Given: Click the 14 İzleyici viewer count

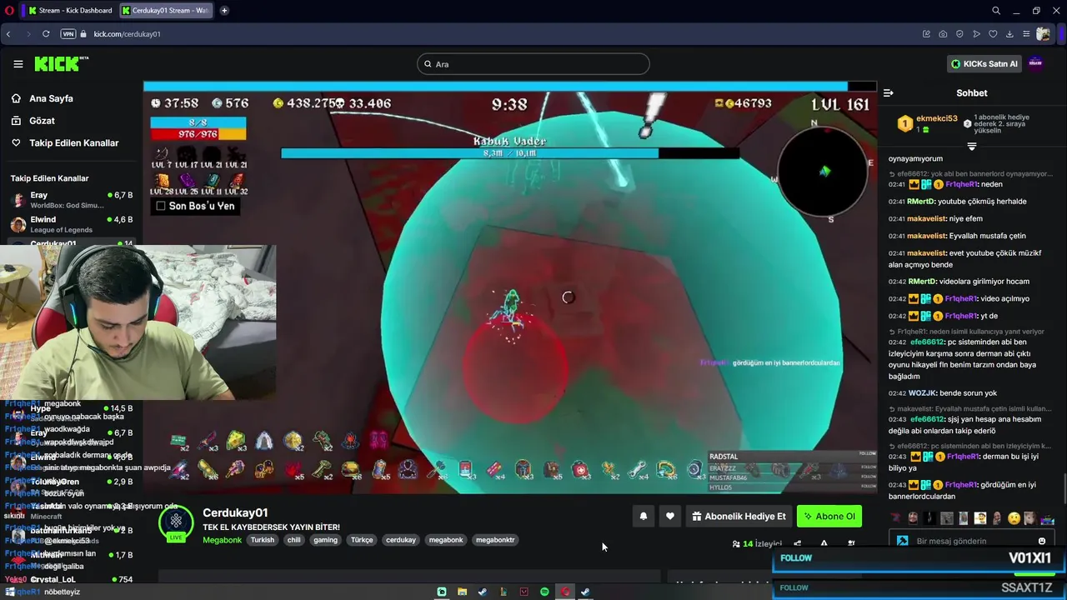Looking at the screenshot, I should pyautogui.click(x=757, y=544).
